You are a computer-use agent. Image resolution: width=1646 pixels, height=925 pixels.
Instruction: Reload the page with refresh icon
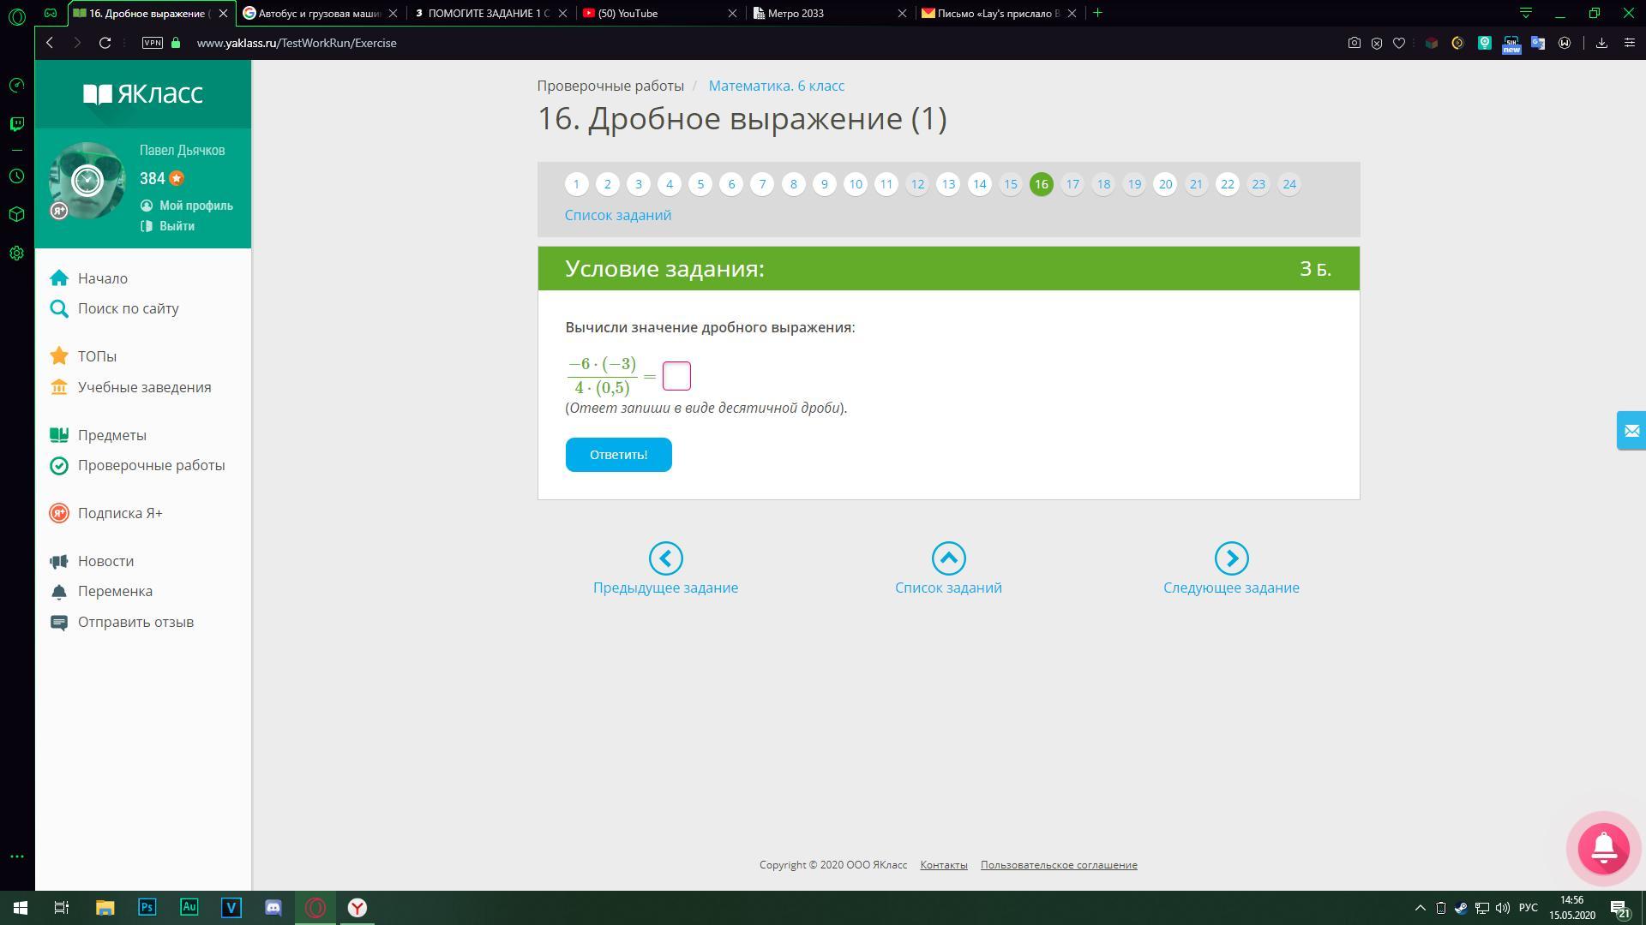click(x=105, y=43)
